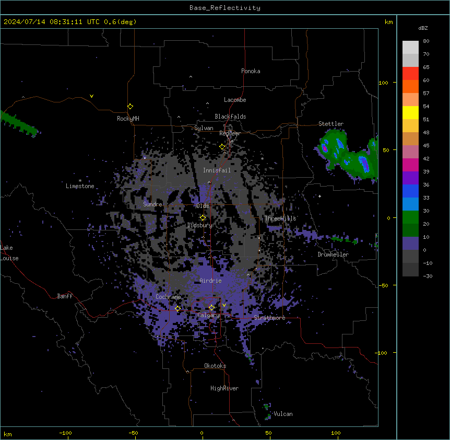Click the Banff label

coord(65,296)
